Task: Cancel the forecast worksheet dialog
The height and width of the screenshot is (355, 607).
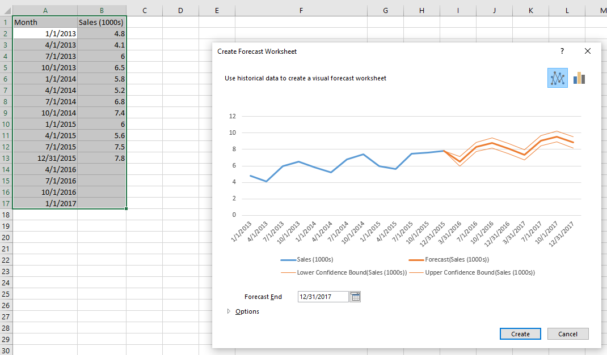Action: 568,334
